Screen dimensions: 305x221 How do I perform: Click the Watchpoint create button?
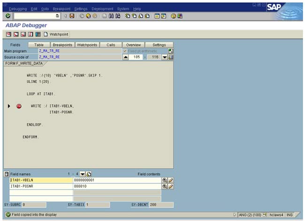[x=56, y=34]
